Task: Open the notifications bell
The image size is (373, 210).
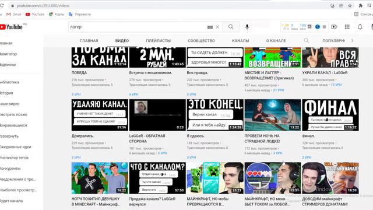Action: click(360, 27)
